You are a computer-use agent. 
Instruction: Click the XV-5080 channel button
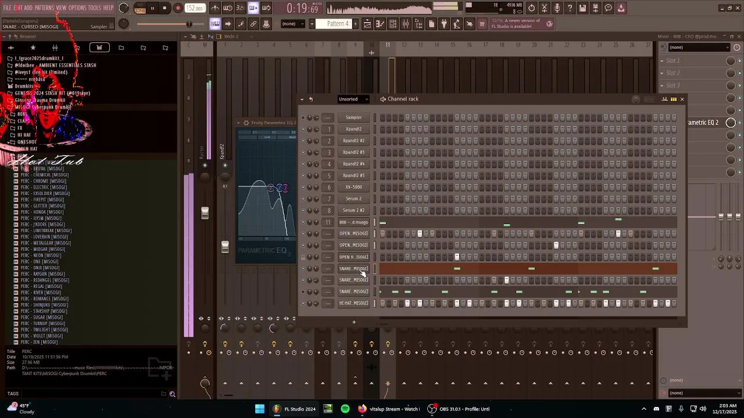(353, 188)
